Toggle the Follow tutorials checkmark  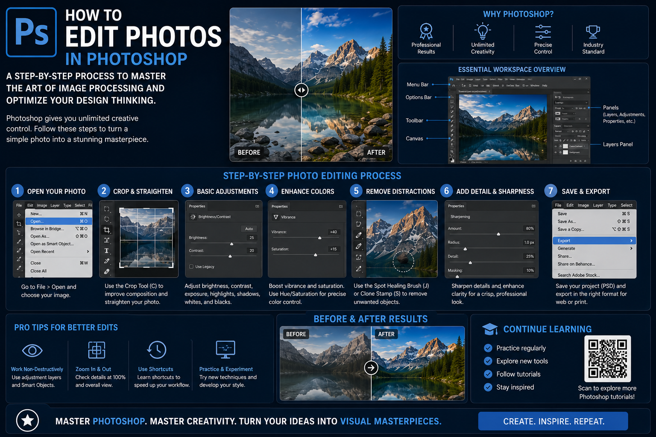[488, 374]
